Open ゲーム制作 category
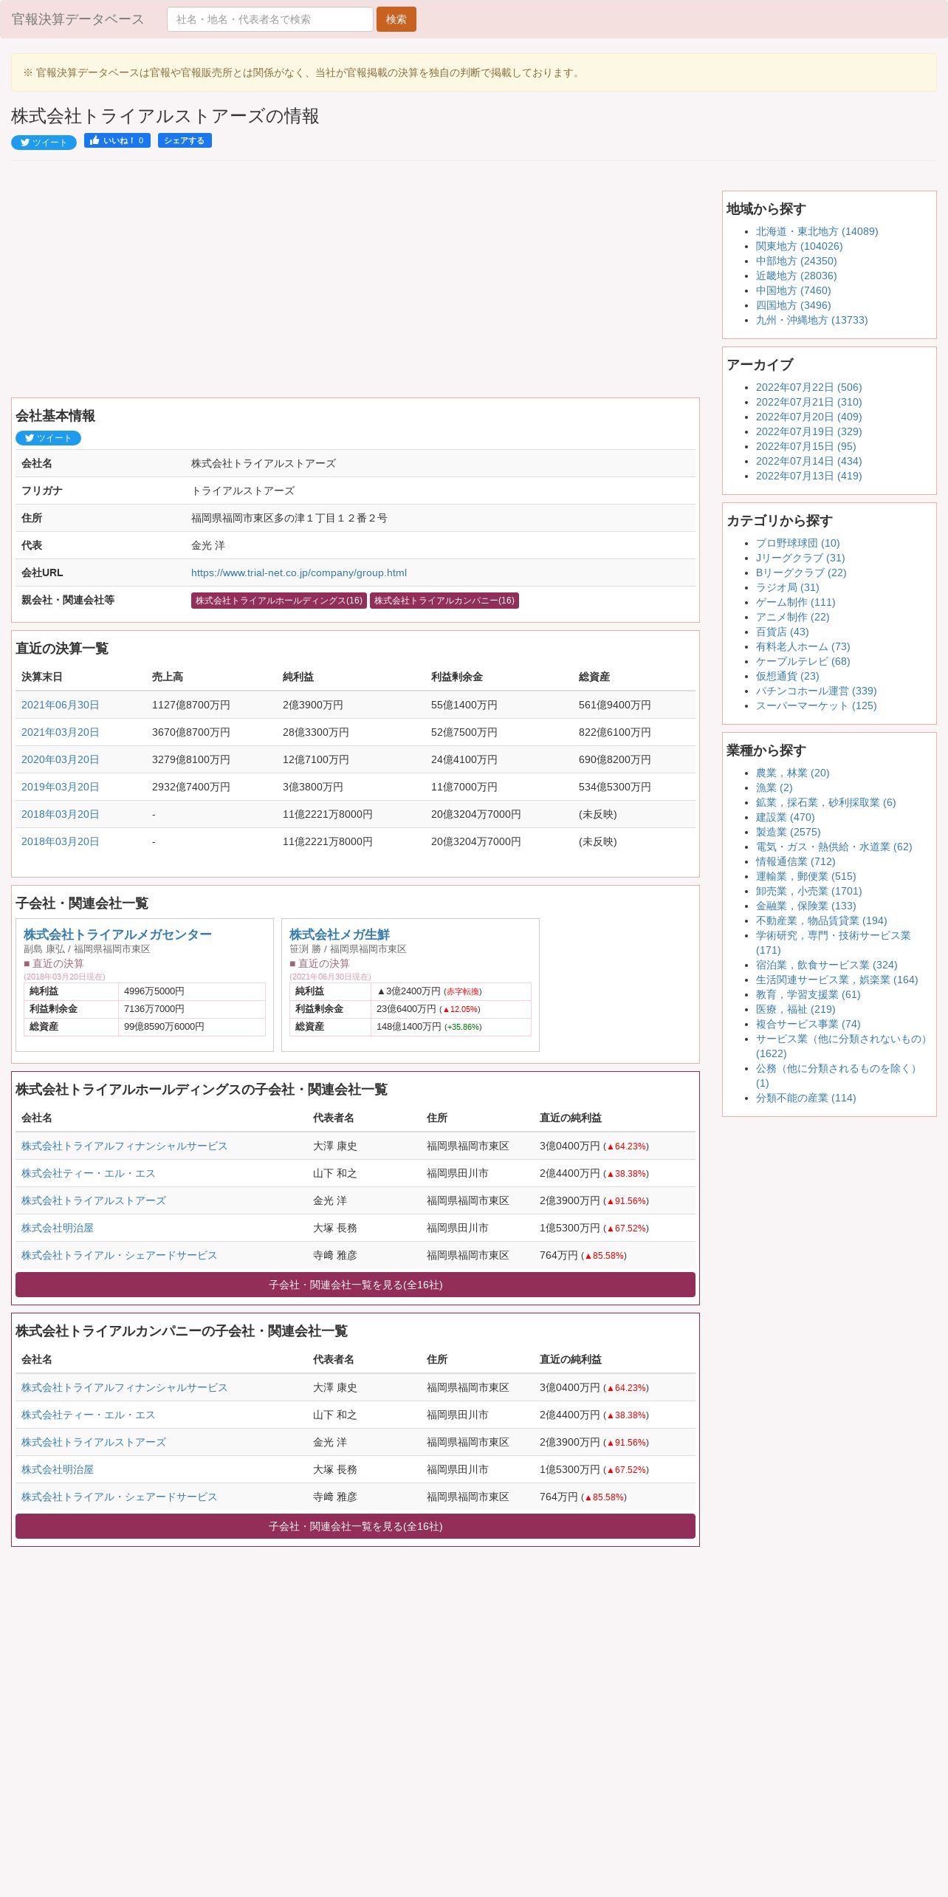This screenshot has height=1897, width=948. click(795, 602)
